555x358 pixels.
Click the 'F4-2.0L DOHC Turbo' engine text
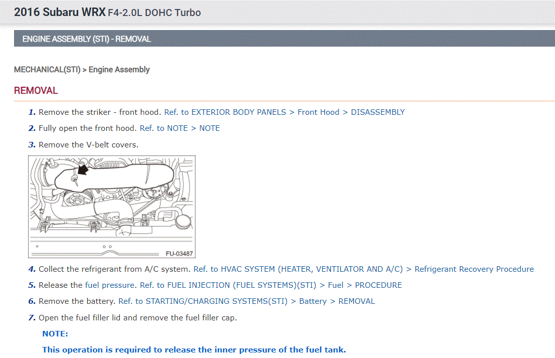coord(154,13)
